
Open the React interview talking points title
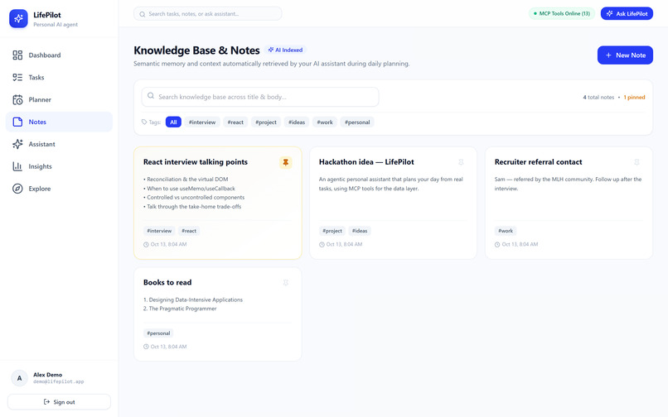196,162
